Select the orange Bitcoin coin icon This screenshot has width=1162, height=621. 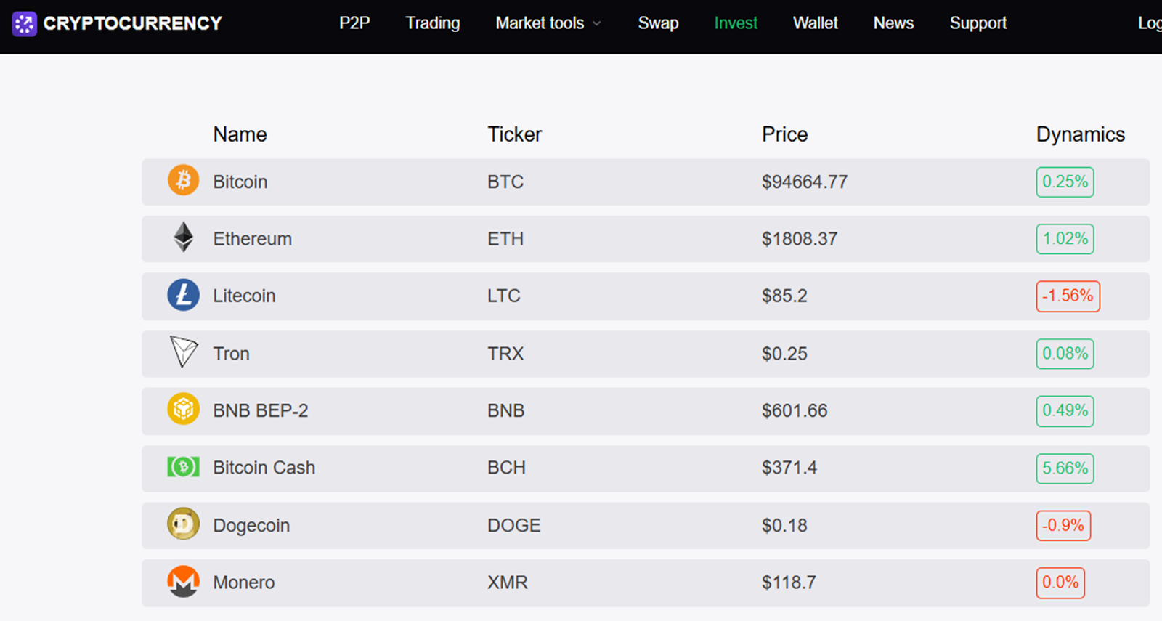pos(183,180)
